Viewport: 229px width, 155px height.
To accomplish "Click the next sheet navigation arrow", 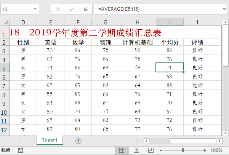I will [x=21, y=141].
